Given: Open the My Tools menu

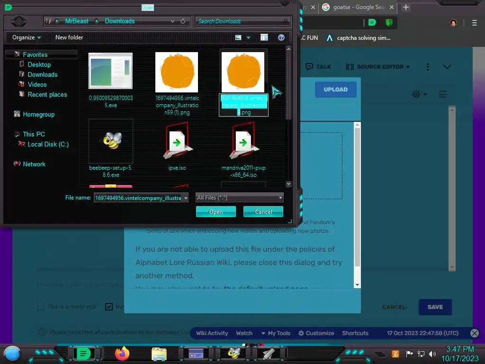Looking at the screenshot, I should tap(276, 333).
